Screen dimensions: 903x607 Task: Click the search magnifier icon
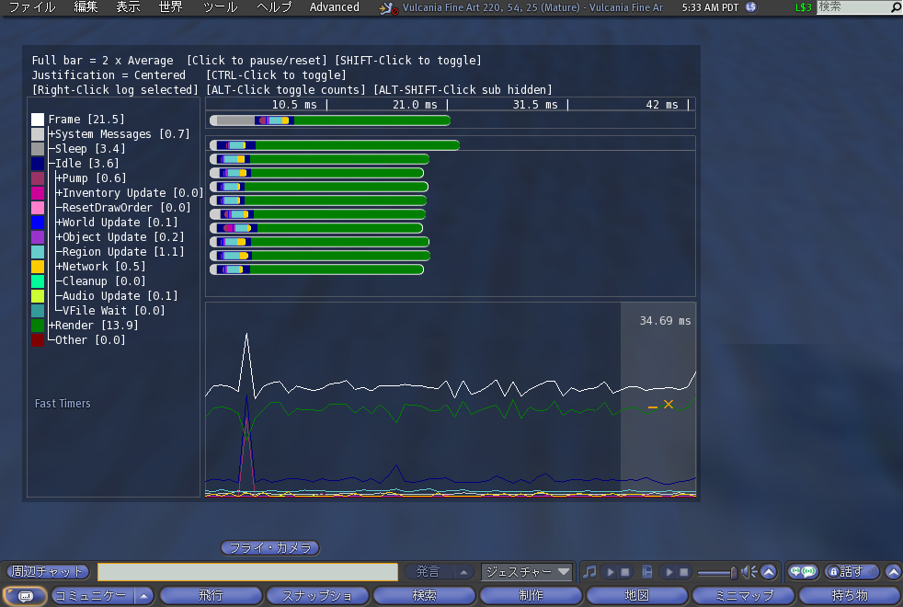(896, 7)
